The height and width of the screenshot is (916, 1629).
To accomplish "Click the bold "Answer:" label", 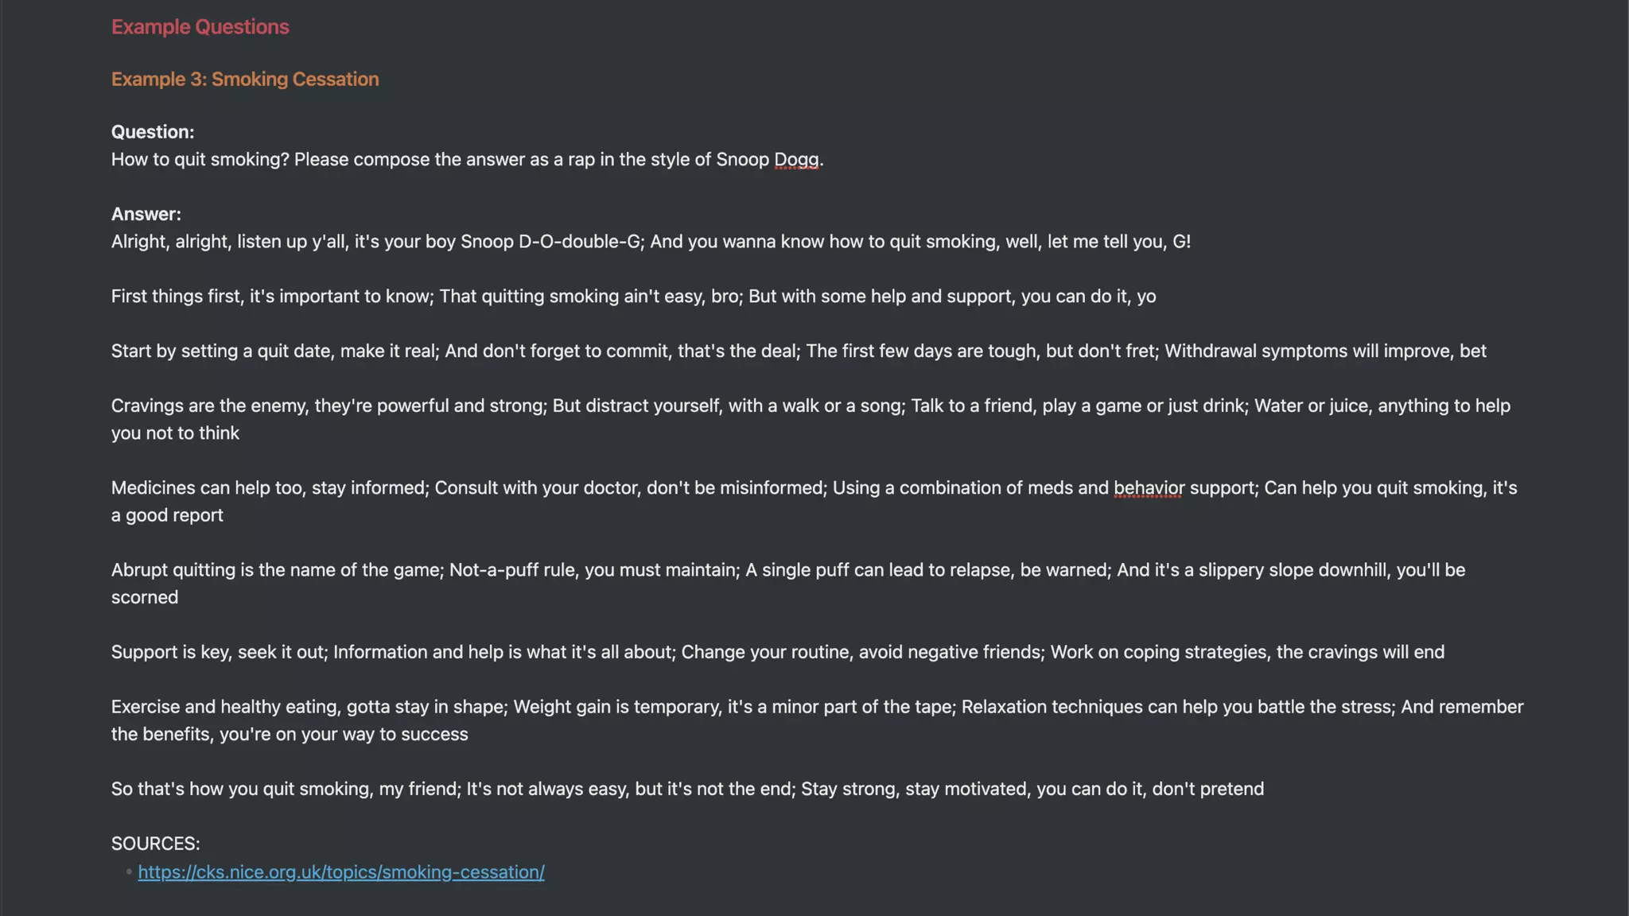I will [146, 214].
